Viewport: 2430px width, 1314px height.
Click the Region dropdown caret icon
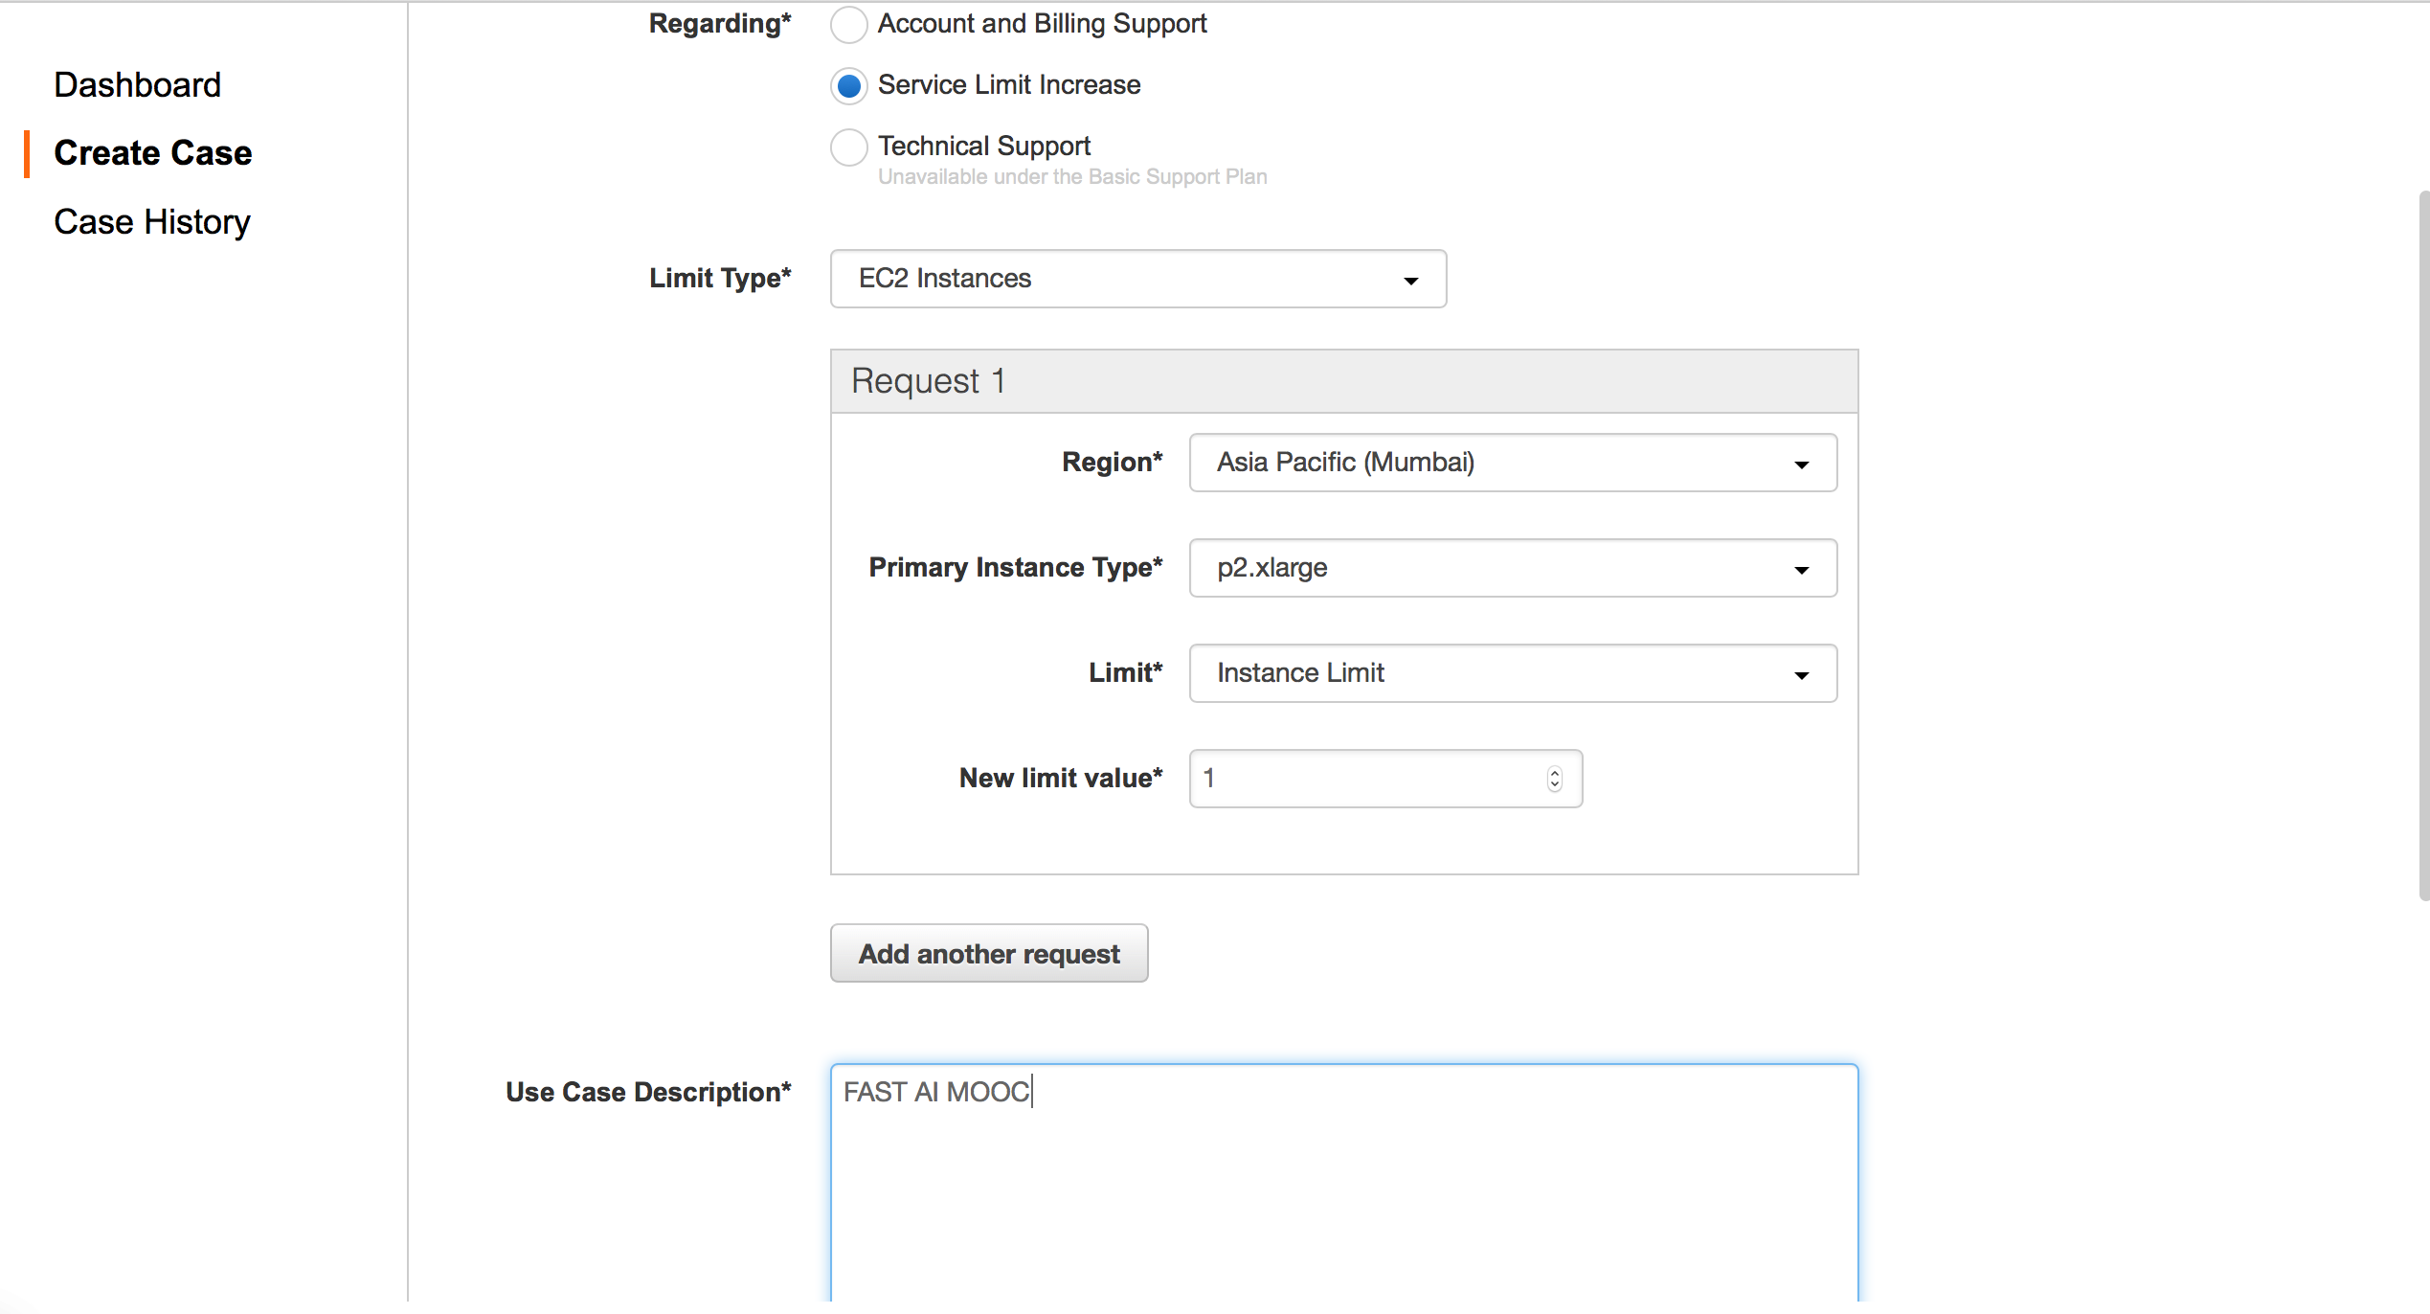coord(1801,464)
